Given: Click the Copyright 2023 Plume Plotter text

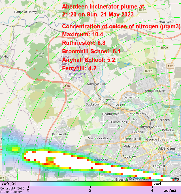Looking at the screenshot, I should tap(12, 190).
